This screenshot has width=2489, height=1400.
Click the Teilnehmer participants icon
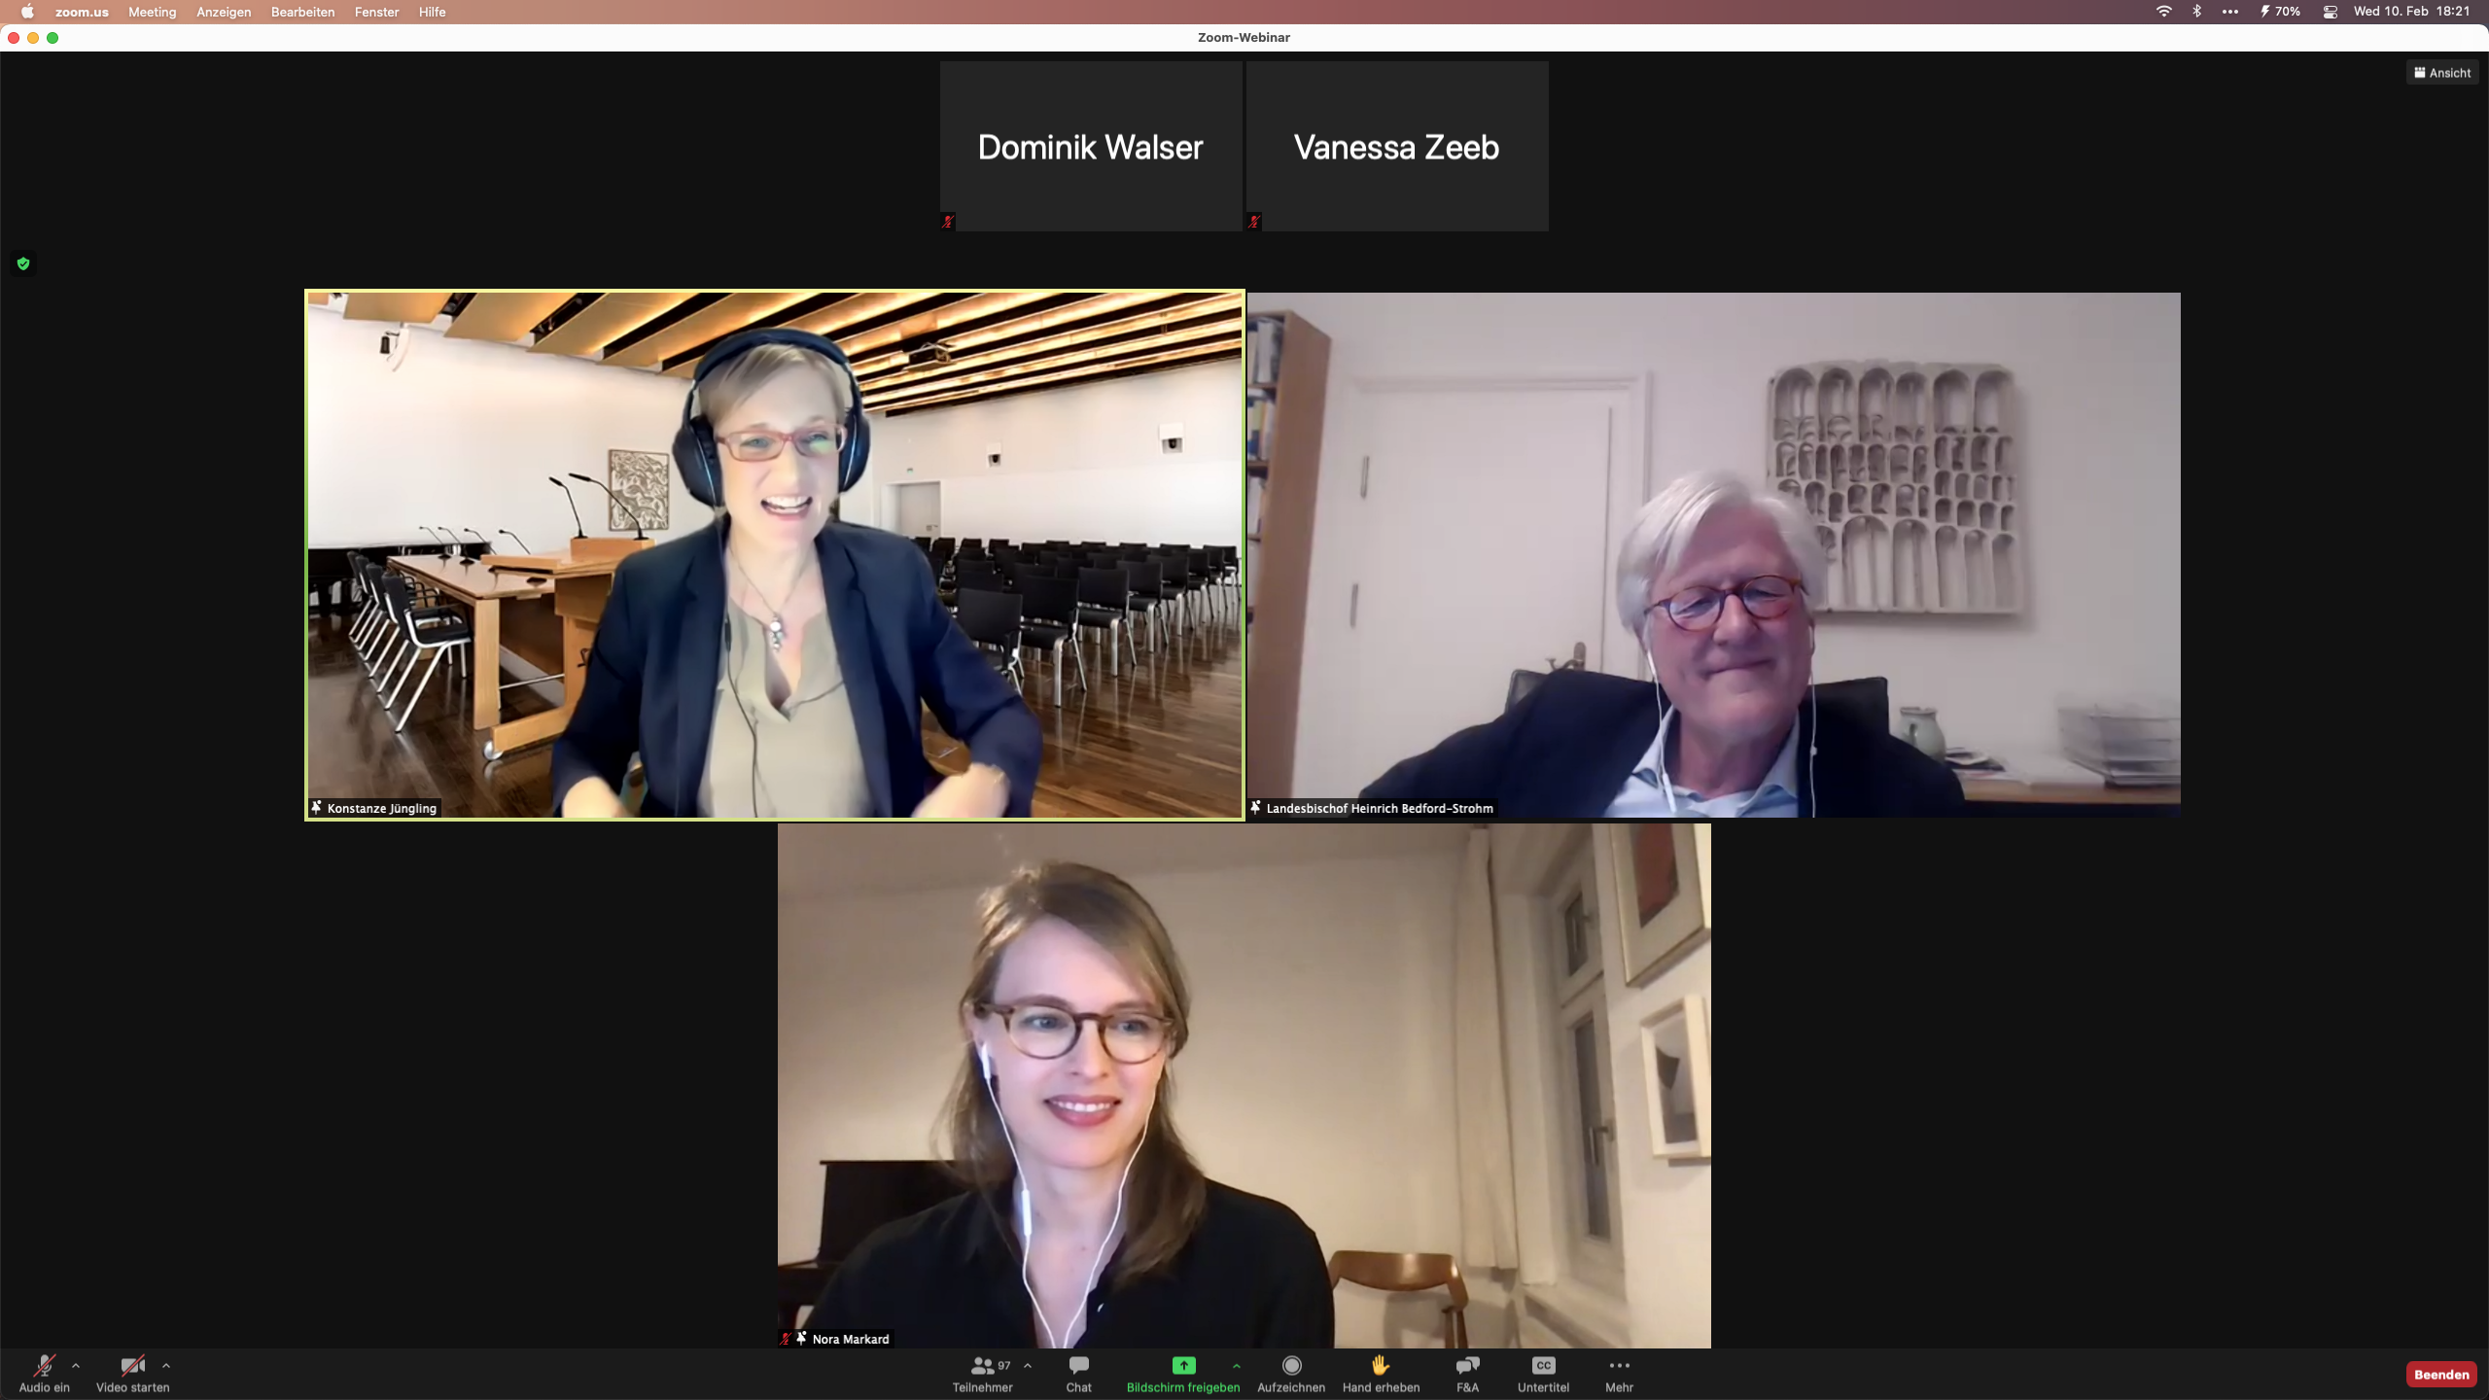coord(982,1366)
